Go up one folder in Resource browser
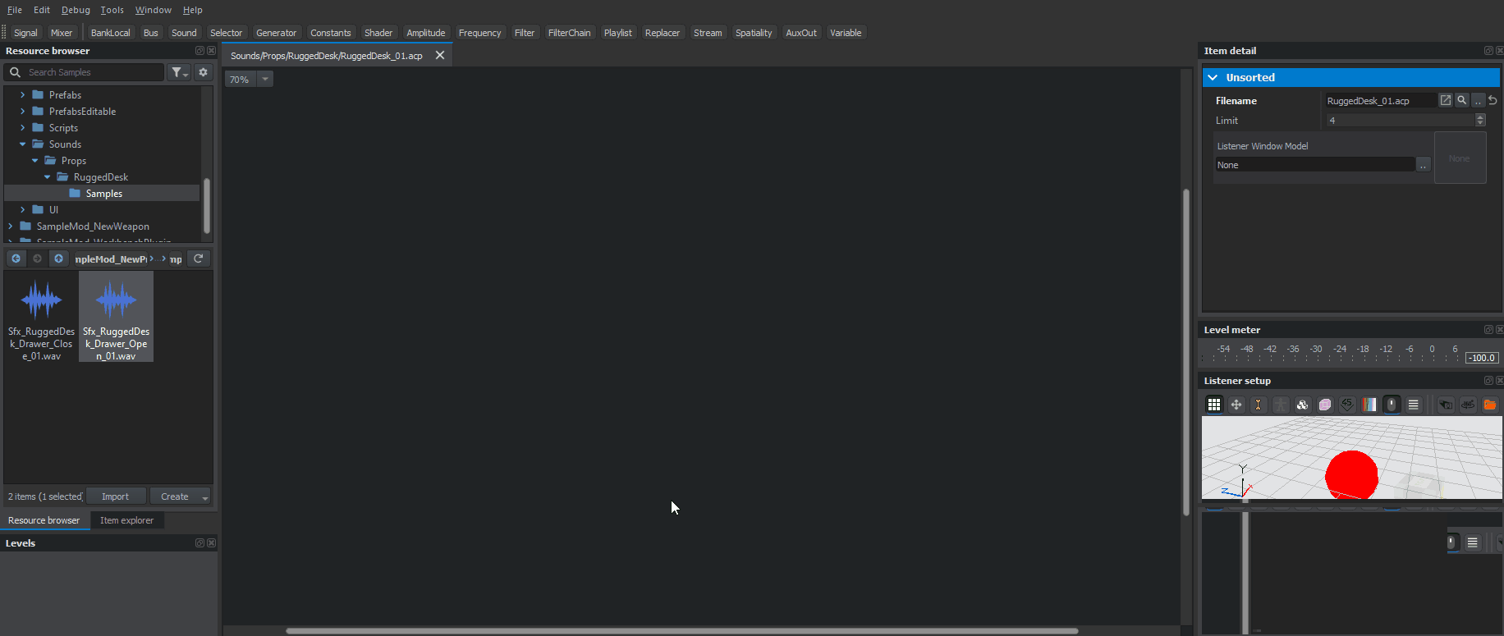This screenshot has height=636, width=1504. [x=58, y=259]
